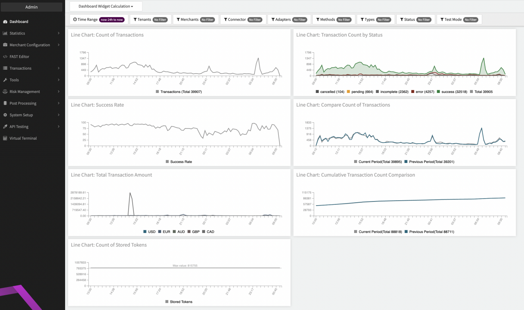Click the Tools wrench icon
This screenshot has height=310, width=524.
[x=5, y=80]
